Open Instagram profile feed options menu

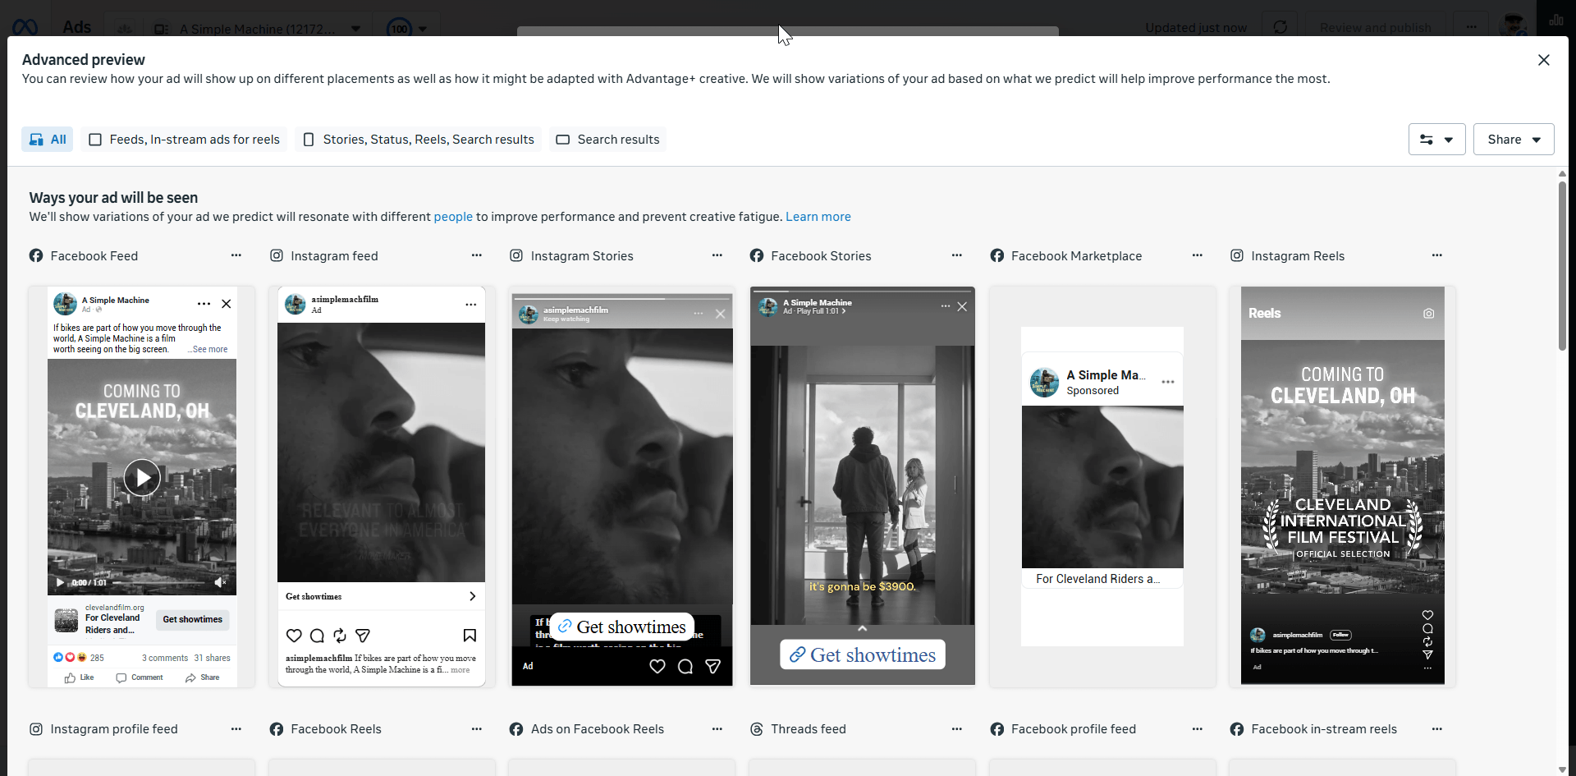click(236, 728)
